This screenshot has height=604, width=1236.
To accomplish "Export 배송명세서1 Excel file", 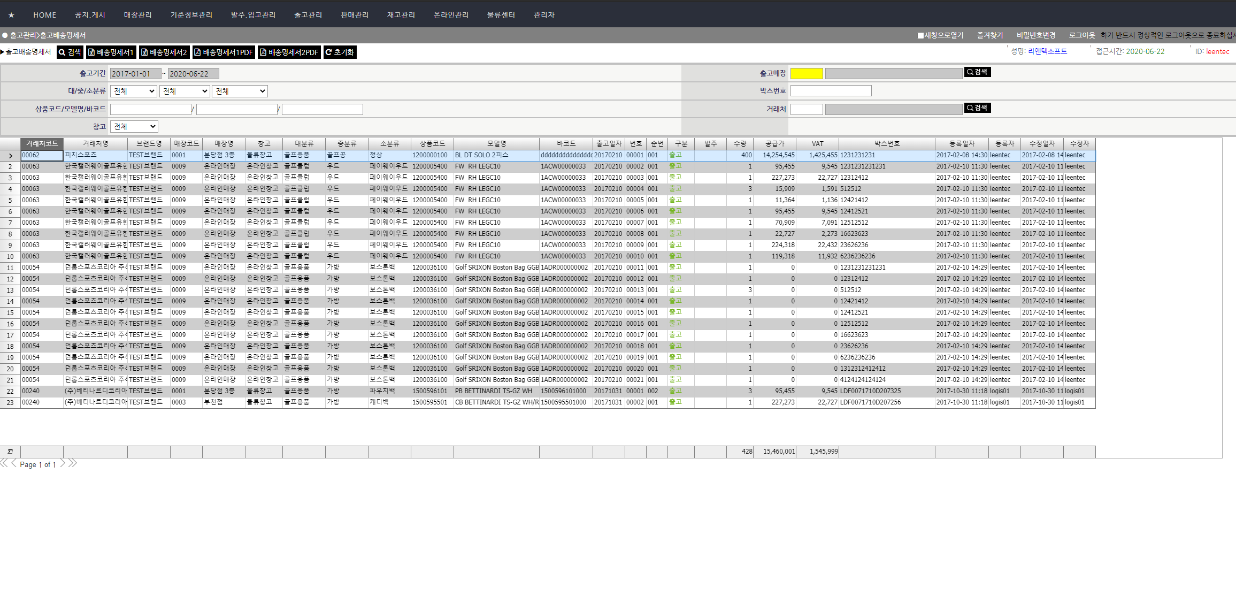I will click(x=111, y=52).
